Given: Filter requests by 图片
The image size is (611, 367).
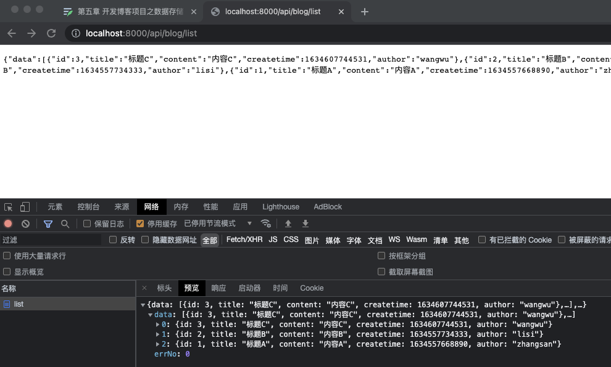Looking at the screenshot, I should coord(312,240).
